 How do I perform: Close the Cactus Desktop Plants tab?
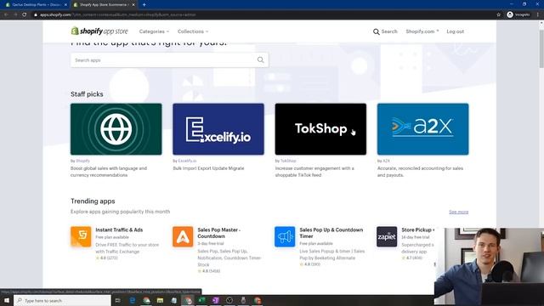tap(65, 5)
